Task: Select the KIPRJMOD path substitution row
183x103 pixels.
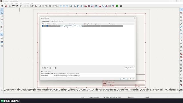Action: click(x=88, y=76)
